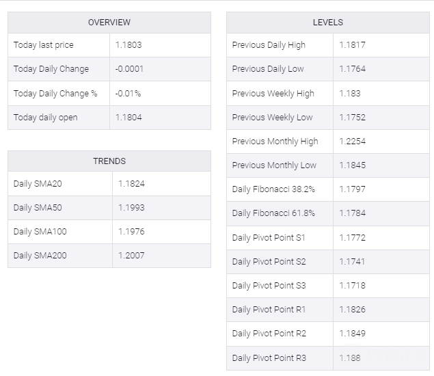The image size is (434, 376).
Task: Click the Today Daily Change % value
Action: point(129,93)
